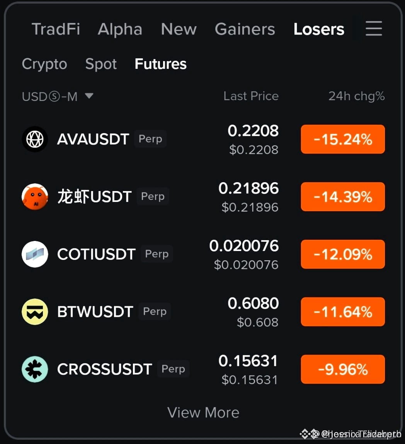Screen dimensions: 405x444
Task: Open the New listings tab
Action: (179, 29)
